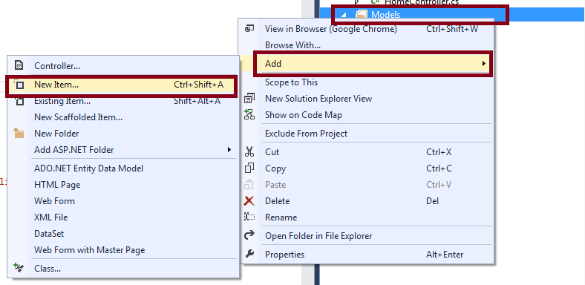
Task: Choose ADO.NET Entity Data Model
Action: (89, 168)
